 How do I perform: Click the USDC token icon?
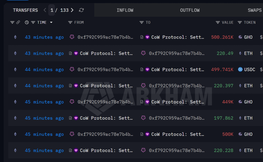(x=240, y=69)
